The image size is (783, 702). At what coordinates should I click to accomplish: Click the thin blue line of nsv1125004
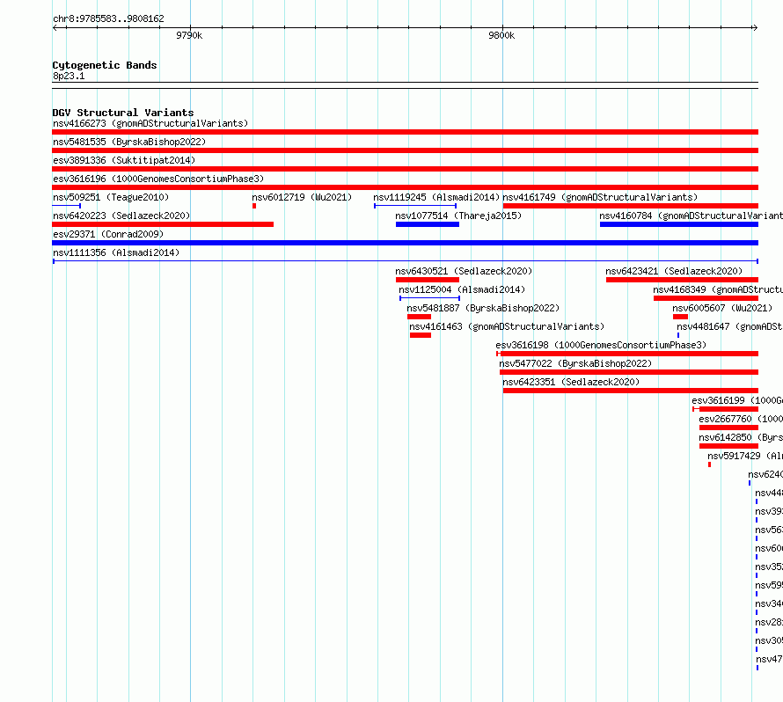pos(430,298)
